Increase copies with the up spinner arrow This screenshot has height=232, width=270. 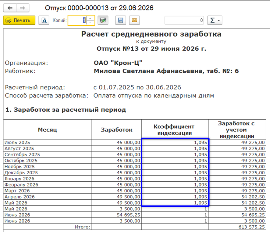tap(90, 18)
